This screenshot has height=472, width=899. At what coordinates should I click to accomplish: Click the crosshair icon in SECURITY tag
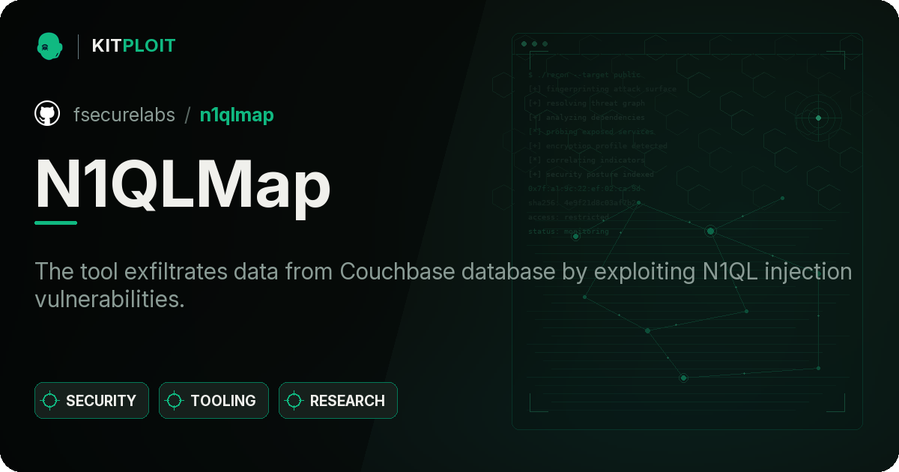pyautogui.click(x=50, y=401)
